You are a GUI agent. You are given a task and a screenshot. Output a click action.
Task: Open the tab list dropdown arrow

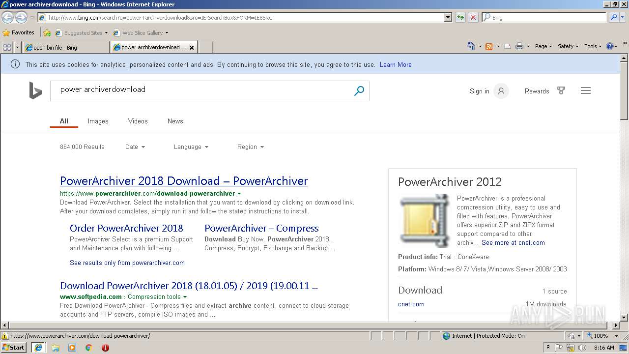coord(17,47)
